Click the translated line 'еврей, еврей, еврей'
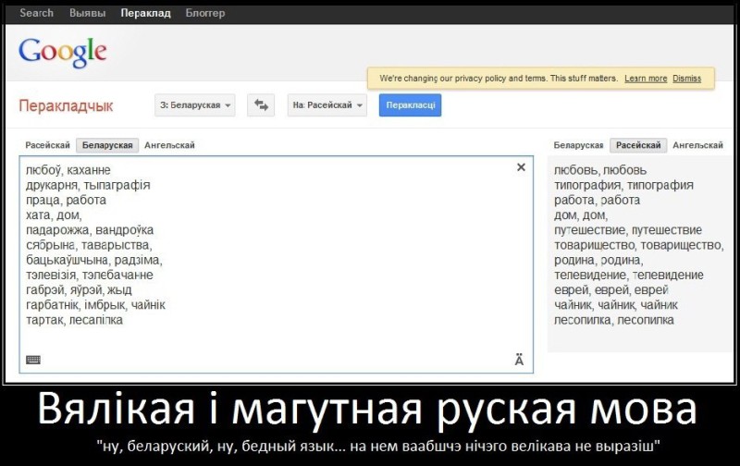Image resolution: width=740 pixels, height=466 pixels. [611, 290]
